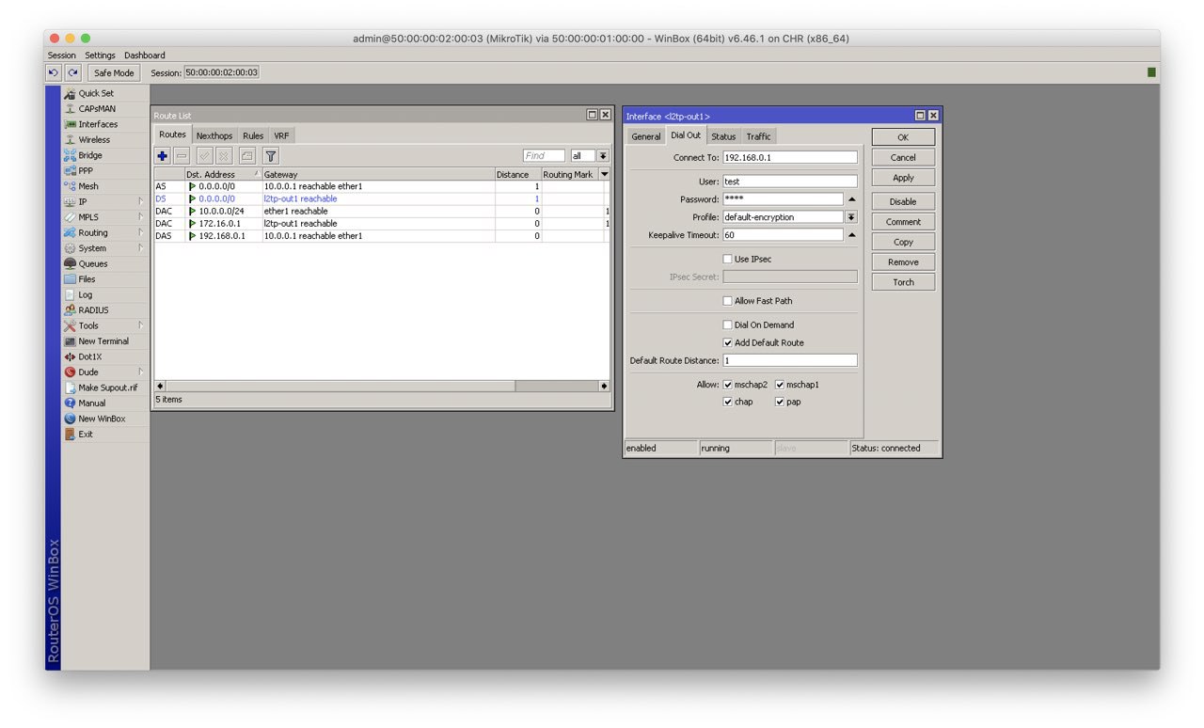Enable the Dial On Demand checkbox
Viewport: 1204px width, 728px height.
pos(727,324)
